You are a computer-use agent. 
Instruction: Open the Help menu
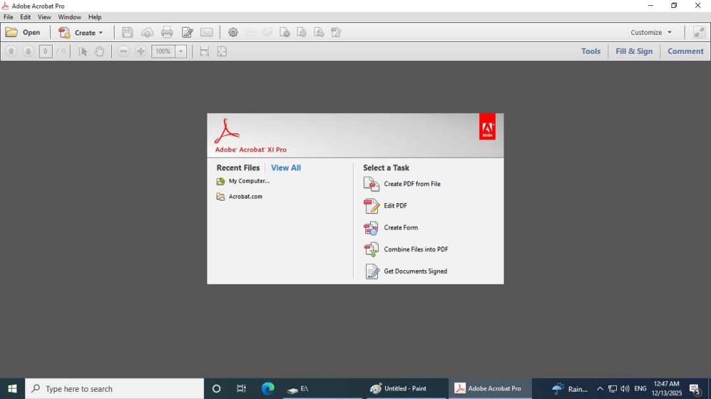95,16
